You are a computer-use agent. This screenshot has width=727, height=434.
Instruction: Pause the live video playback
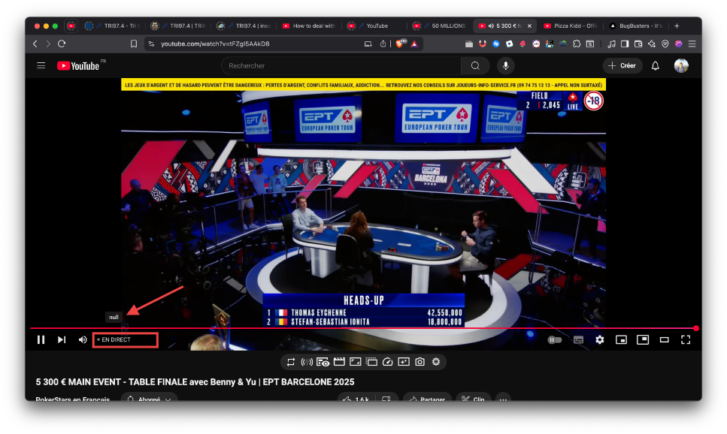pyautogui.click(x=41, y=339)
